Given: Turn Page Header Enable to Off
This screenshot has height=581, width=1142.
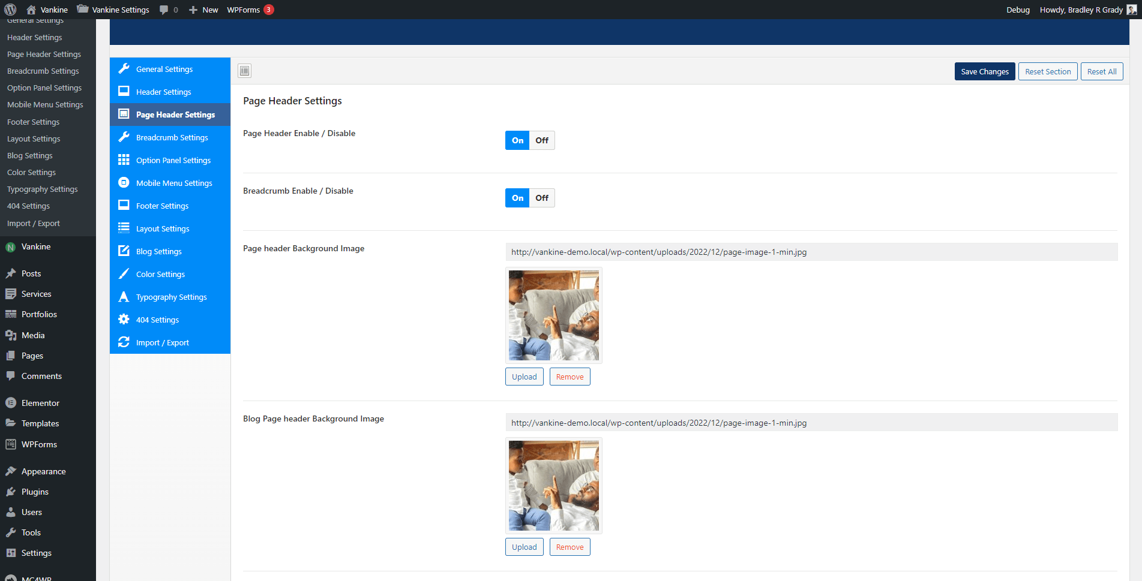Looking at the screenshot, I should click(542, 140).
